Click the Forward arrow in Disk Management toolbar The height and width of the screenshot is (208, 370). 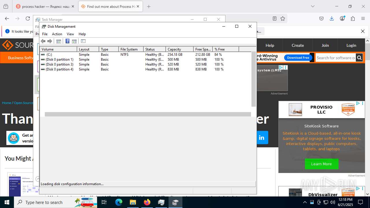[x=50, y=41]
